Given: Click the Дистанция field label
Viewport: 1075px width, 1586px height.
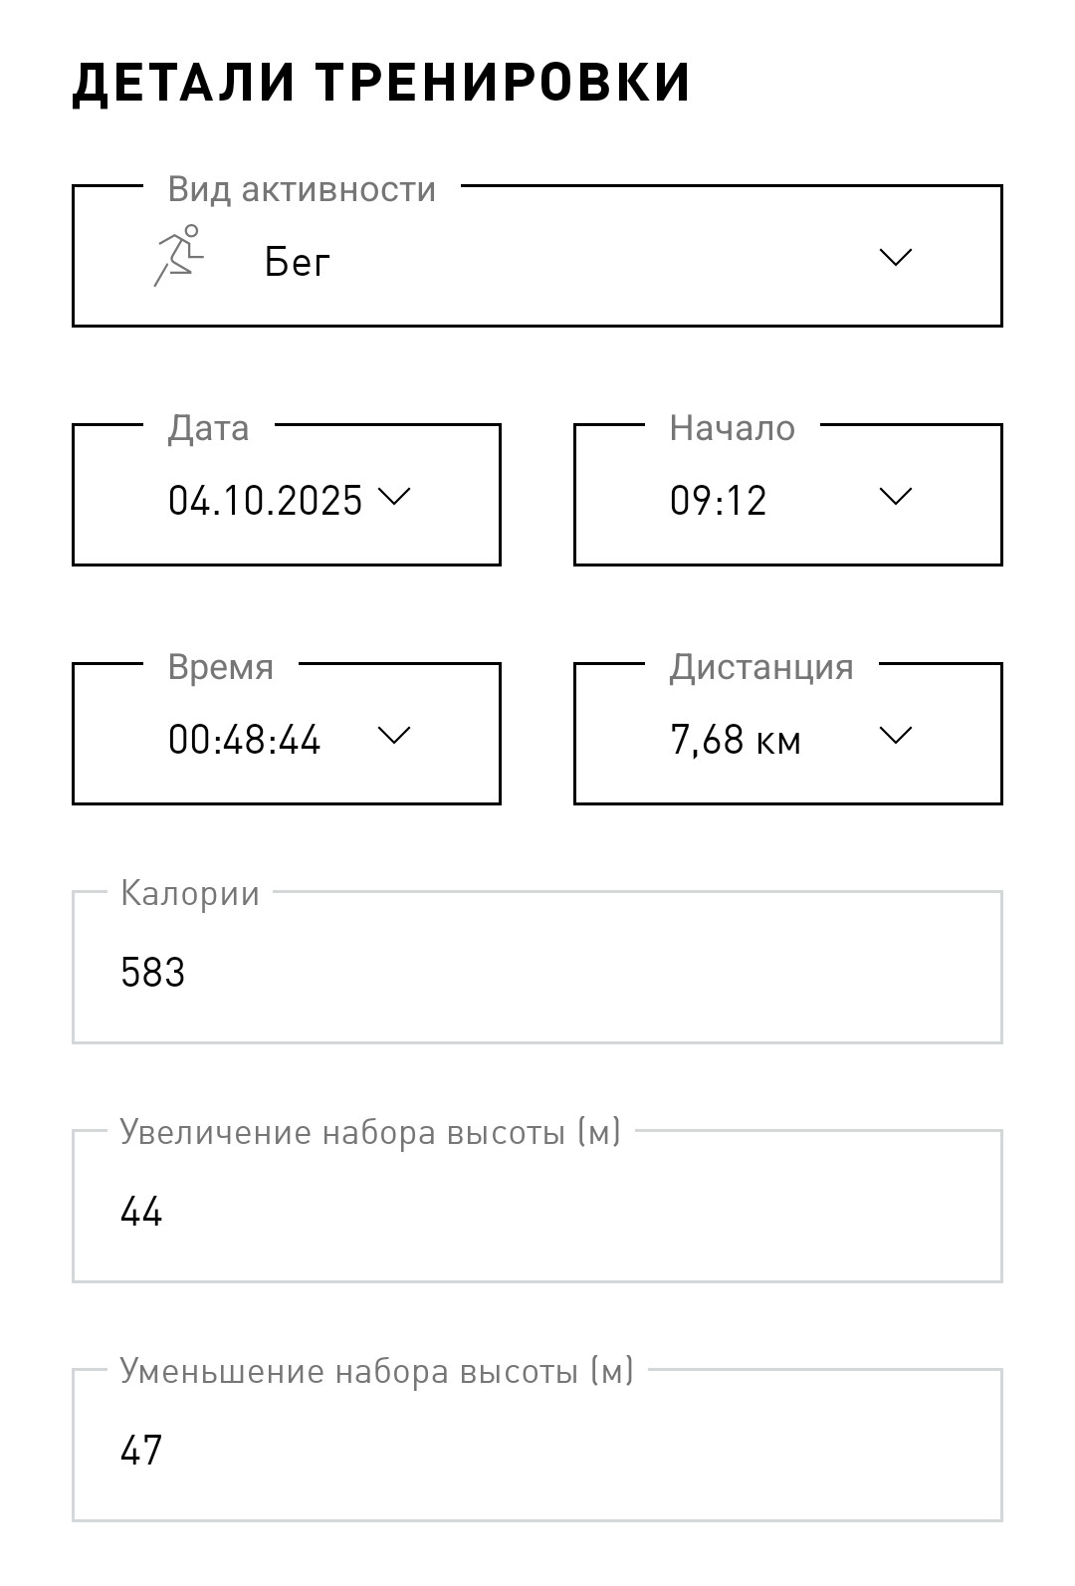Looking at the screenshot, I should [x=761, y=667].
